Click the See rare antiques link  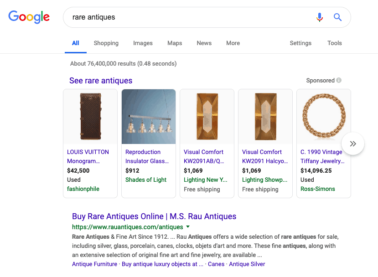click(x=100, y=81)
